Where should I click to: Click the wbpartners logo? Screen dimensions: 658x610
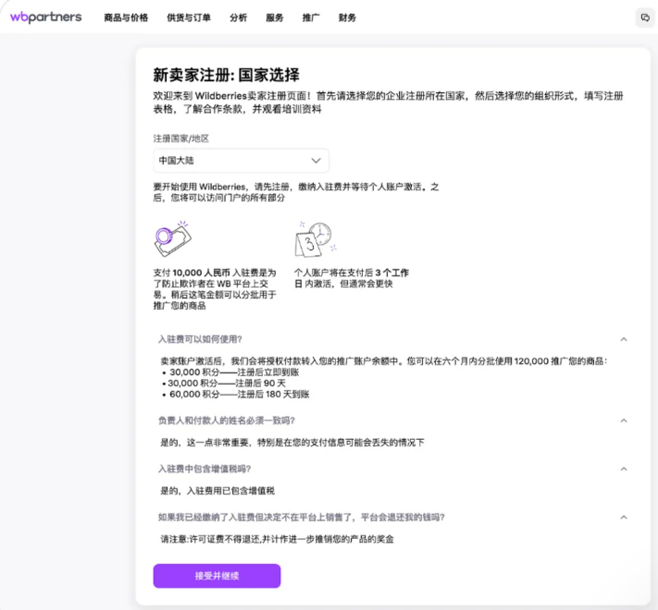click(46, 18)
